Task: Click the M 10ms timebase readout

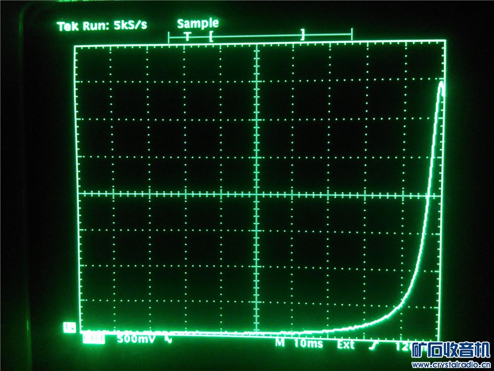Action: click(299, 343)
